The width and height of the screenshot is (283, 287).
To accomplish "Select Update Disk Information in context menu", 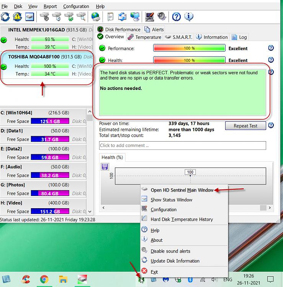I will [x=175, y=261].
